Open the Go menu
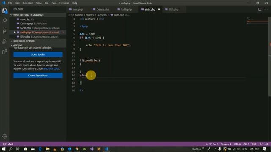271x152 pixels. (47, 3)
